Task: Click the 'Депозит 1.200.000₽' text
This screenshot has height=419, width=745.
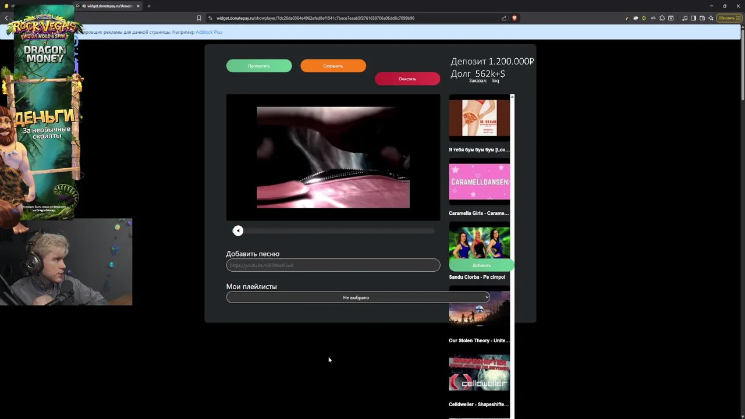Action: coord(492,61)
